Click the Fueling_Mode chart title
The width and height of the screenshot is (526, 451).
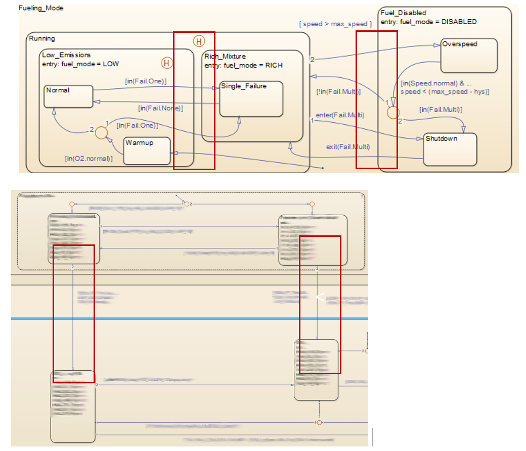click(41, 8)
